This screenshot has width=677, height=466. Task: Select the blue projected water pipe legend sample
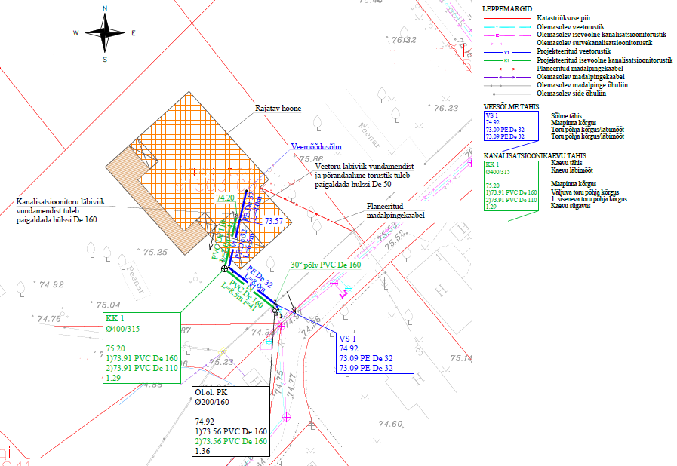(506, 51)
